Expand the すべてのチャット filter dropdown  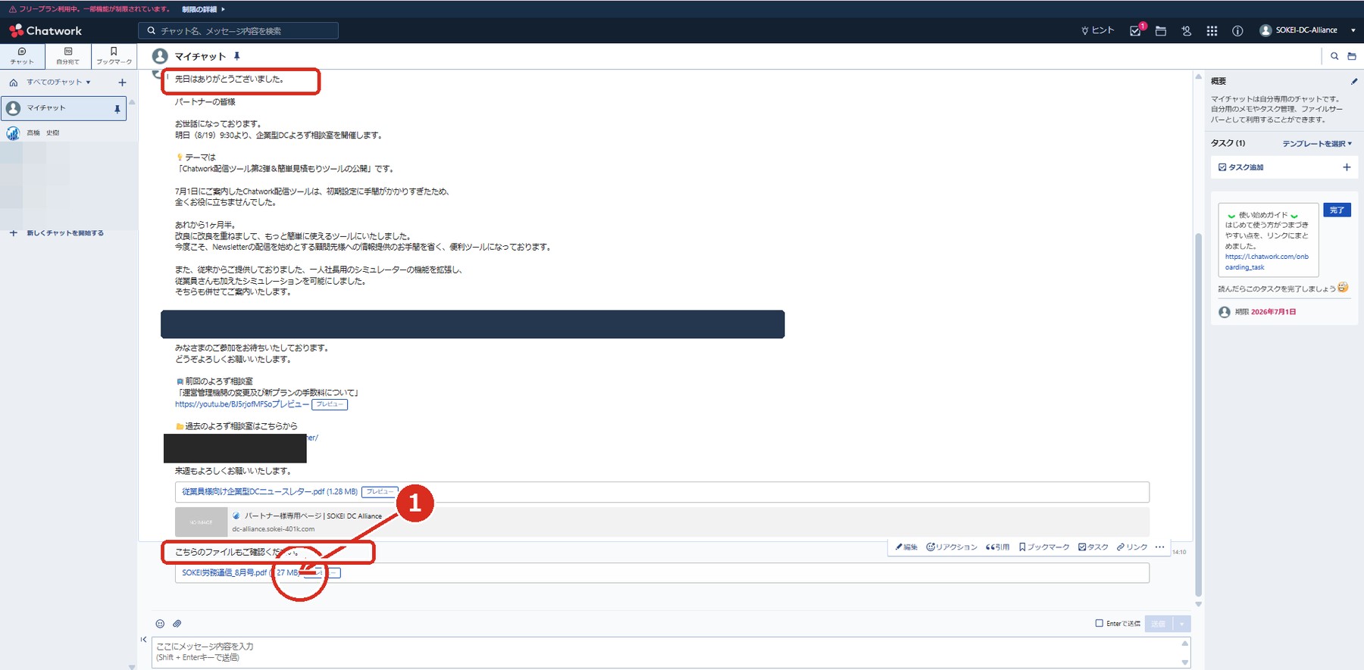coord(59,83)
